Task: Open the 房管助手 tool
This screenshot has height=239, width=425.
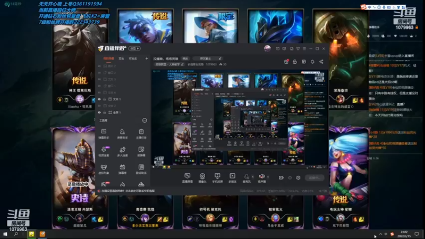Action: coord(122,134)
